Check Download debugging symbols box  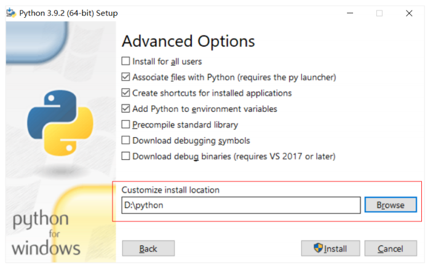pyautogui.click(x=126, y=141)
